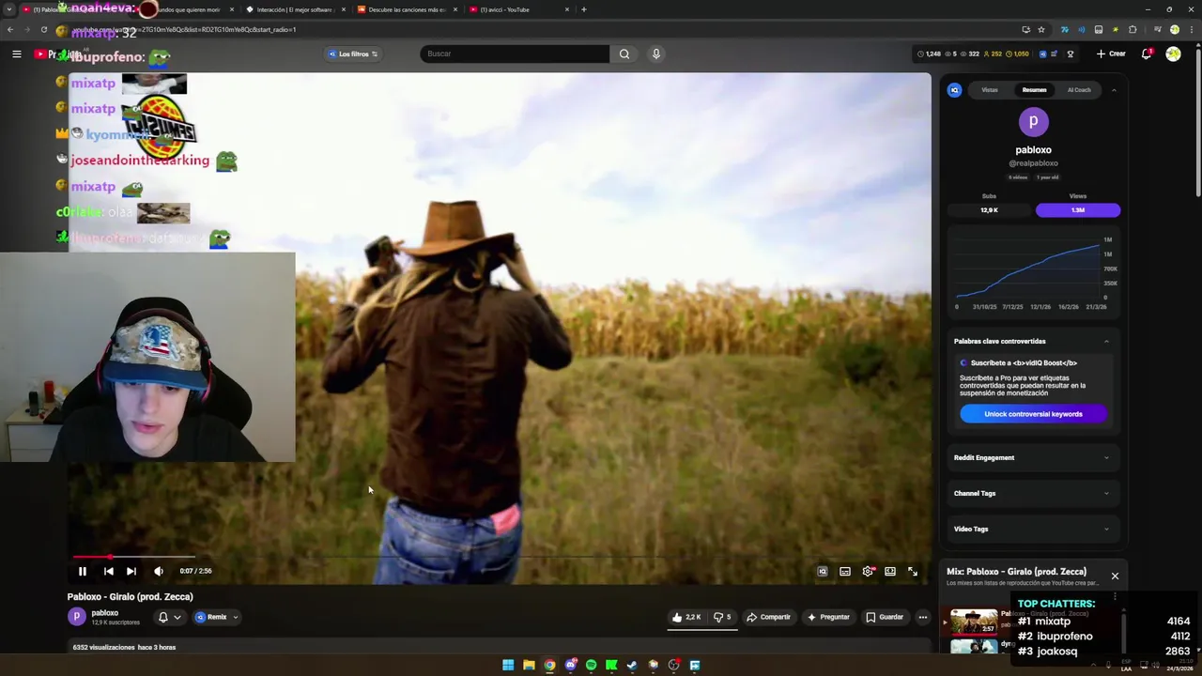The image size is (1202, 676).
Task: Expand the Video Tags section
Action: (x=1032, y=529)
